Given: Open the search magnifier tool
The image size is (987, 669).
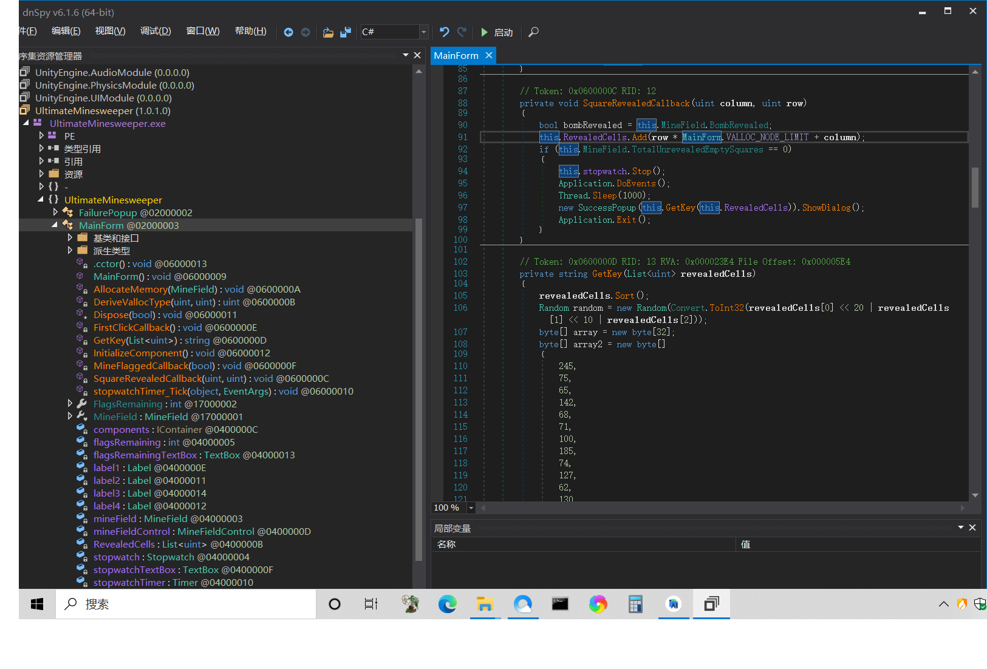Looking at the screenshot, I should coord(533,32).
